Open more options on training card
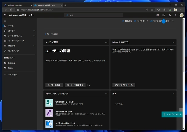Screen dimensions: 187x132 [x=106, y=94]
